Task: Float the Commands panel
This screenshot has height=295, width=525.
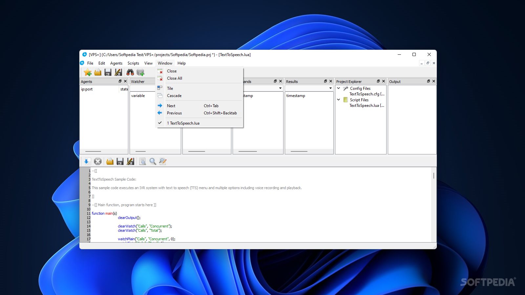Action: [275, 81]
